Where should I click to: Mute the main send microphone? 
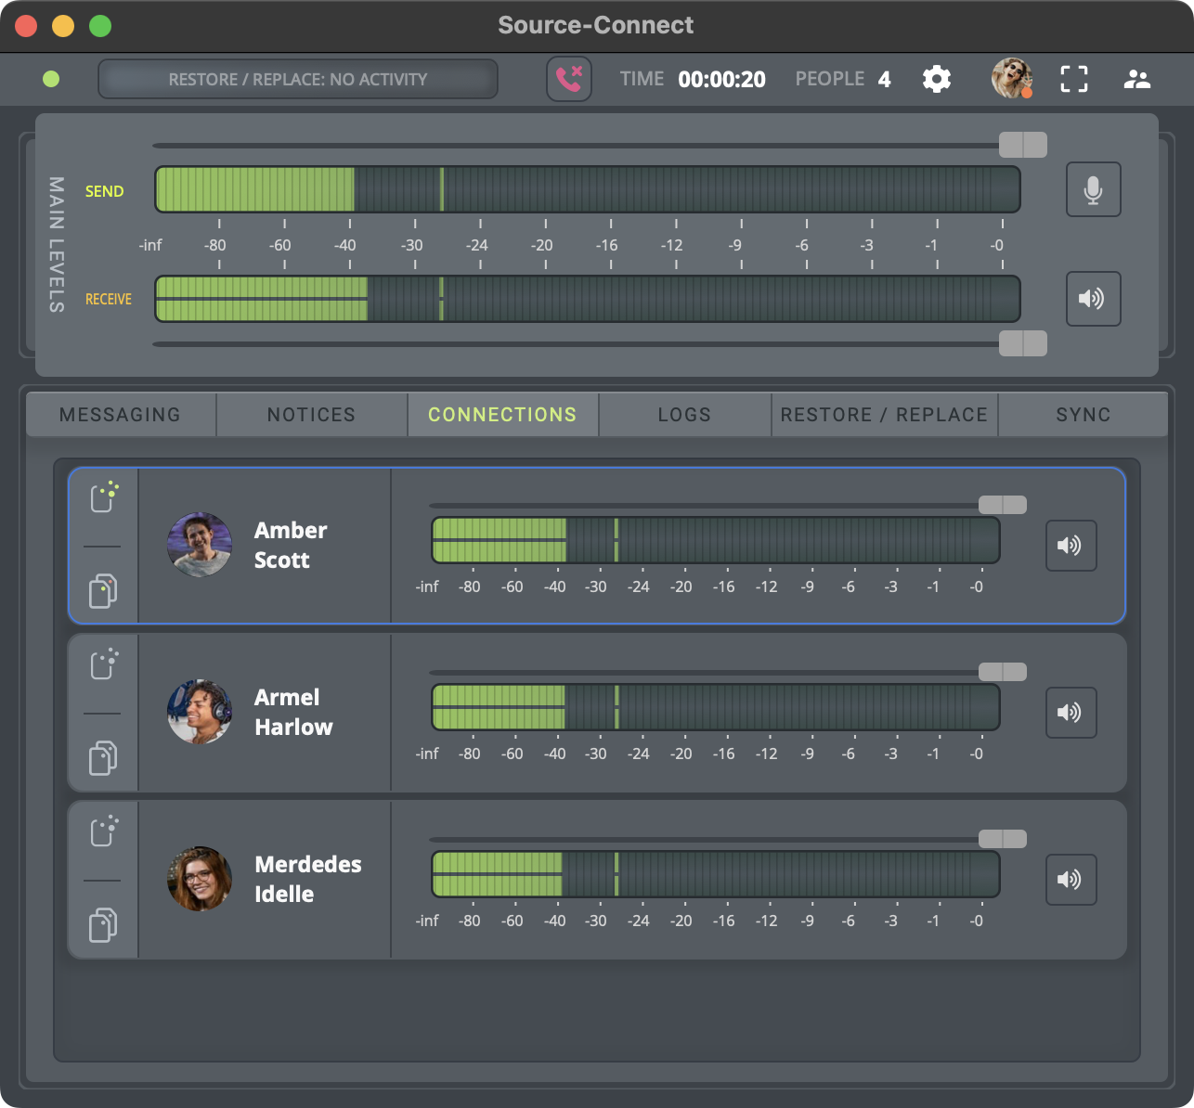tap(1093, 189)
